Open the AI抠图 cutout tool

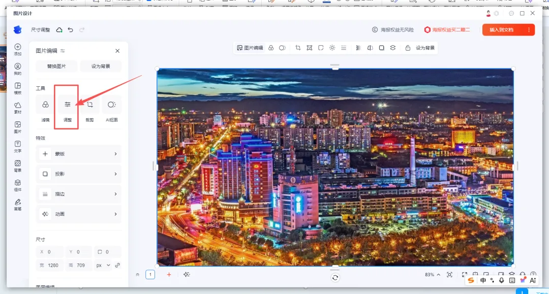(111, 109)
